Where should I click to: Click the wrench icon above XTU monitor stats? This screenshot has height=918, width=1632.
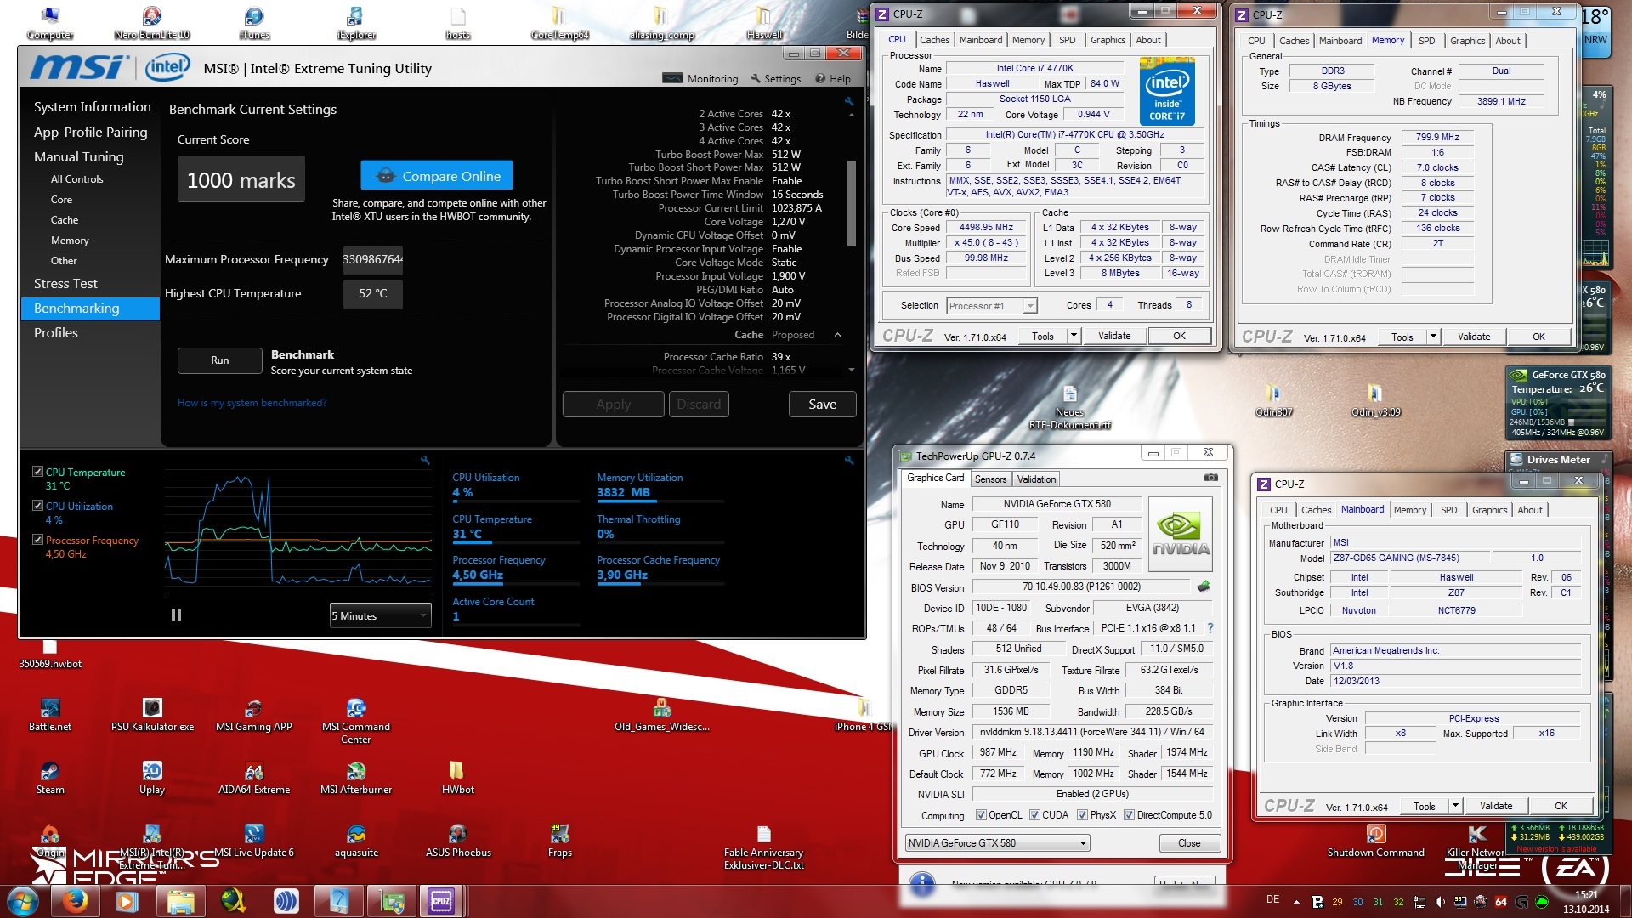point(848,460)
